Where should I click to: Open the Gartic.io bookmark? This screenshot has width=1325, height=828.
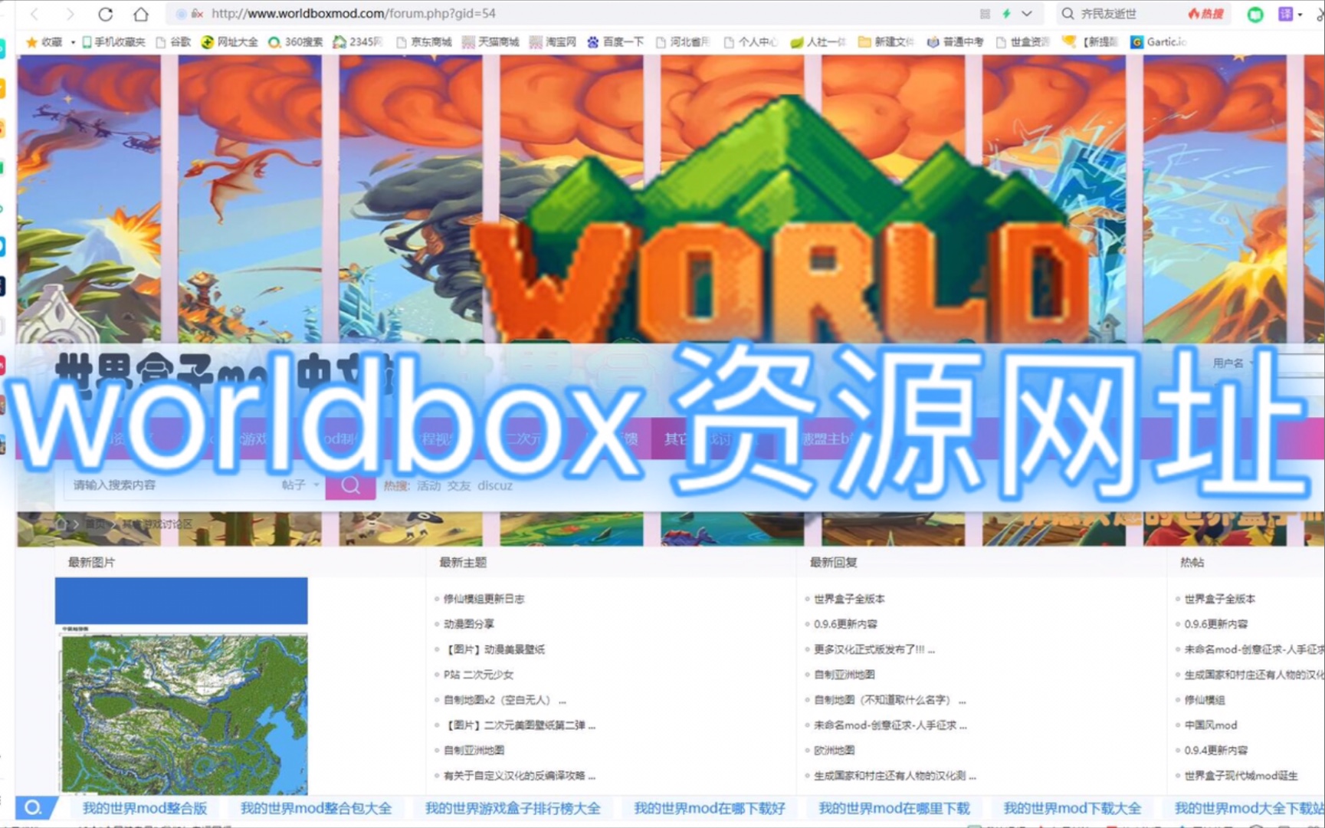(x=1159, y=42)
